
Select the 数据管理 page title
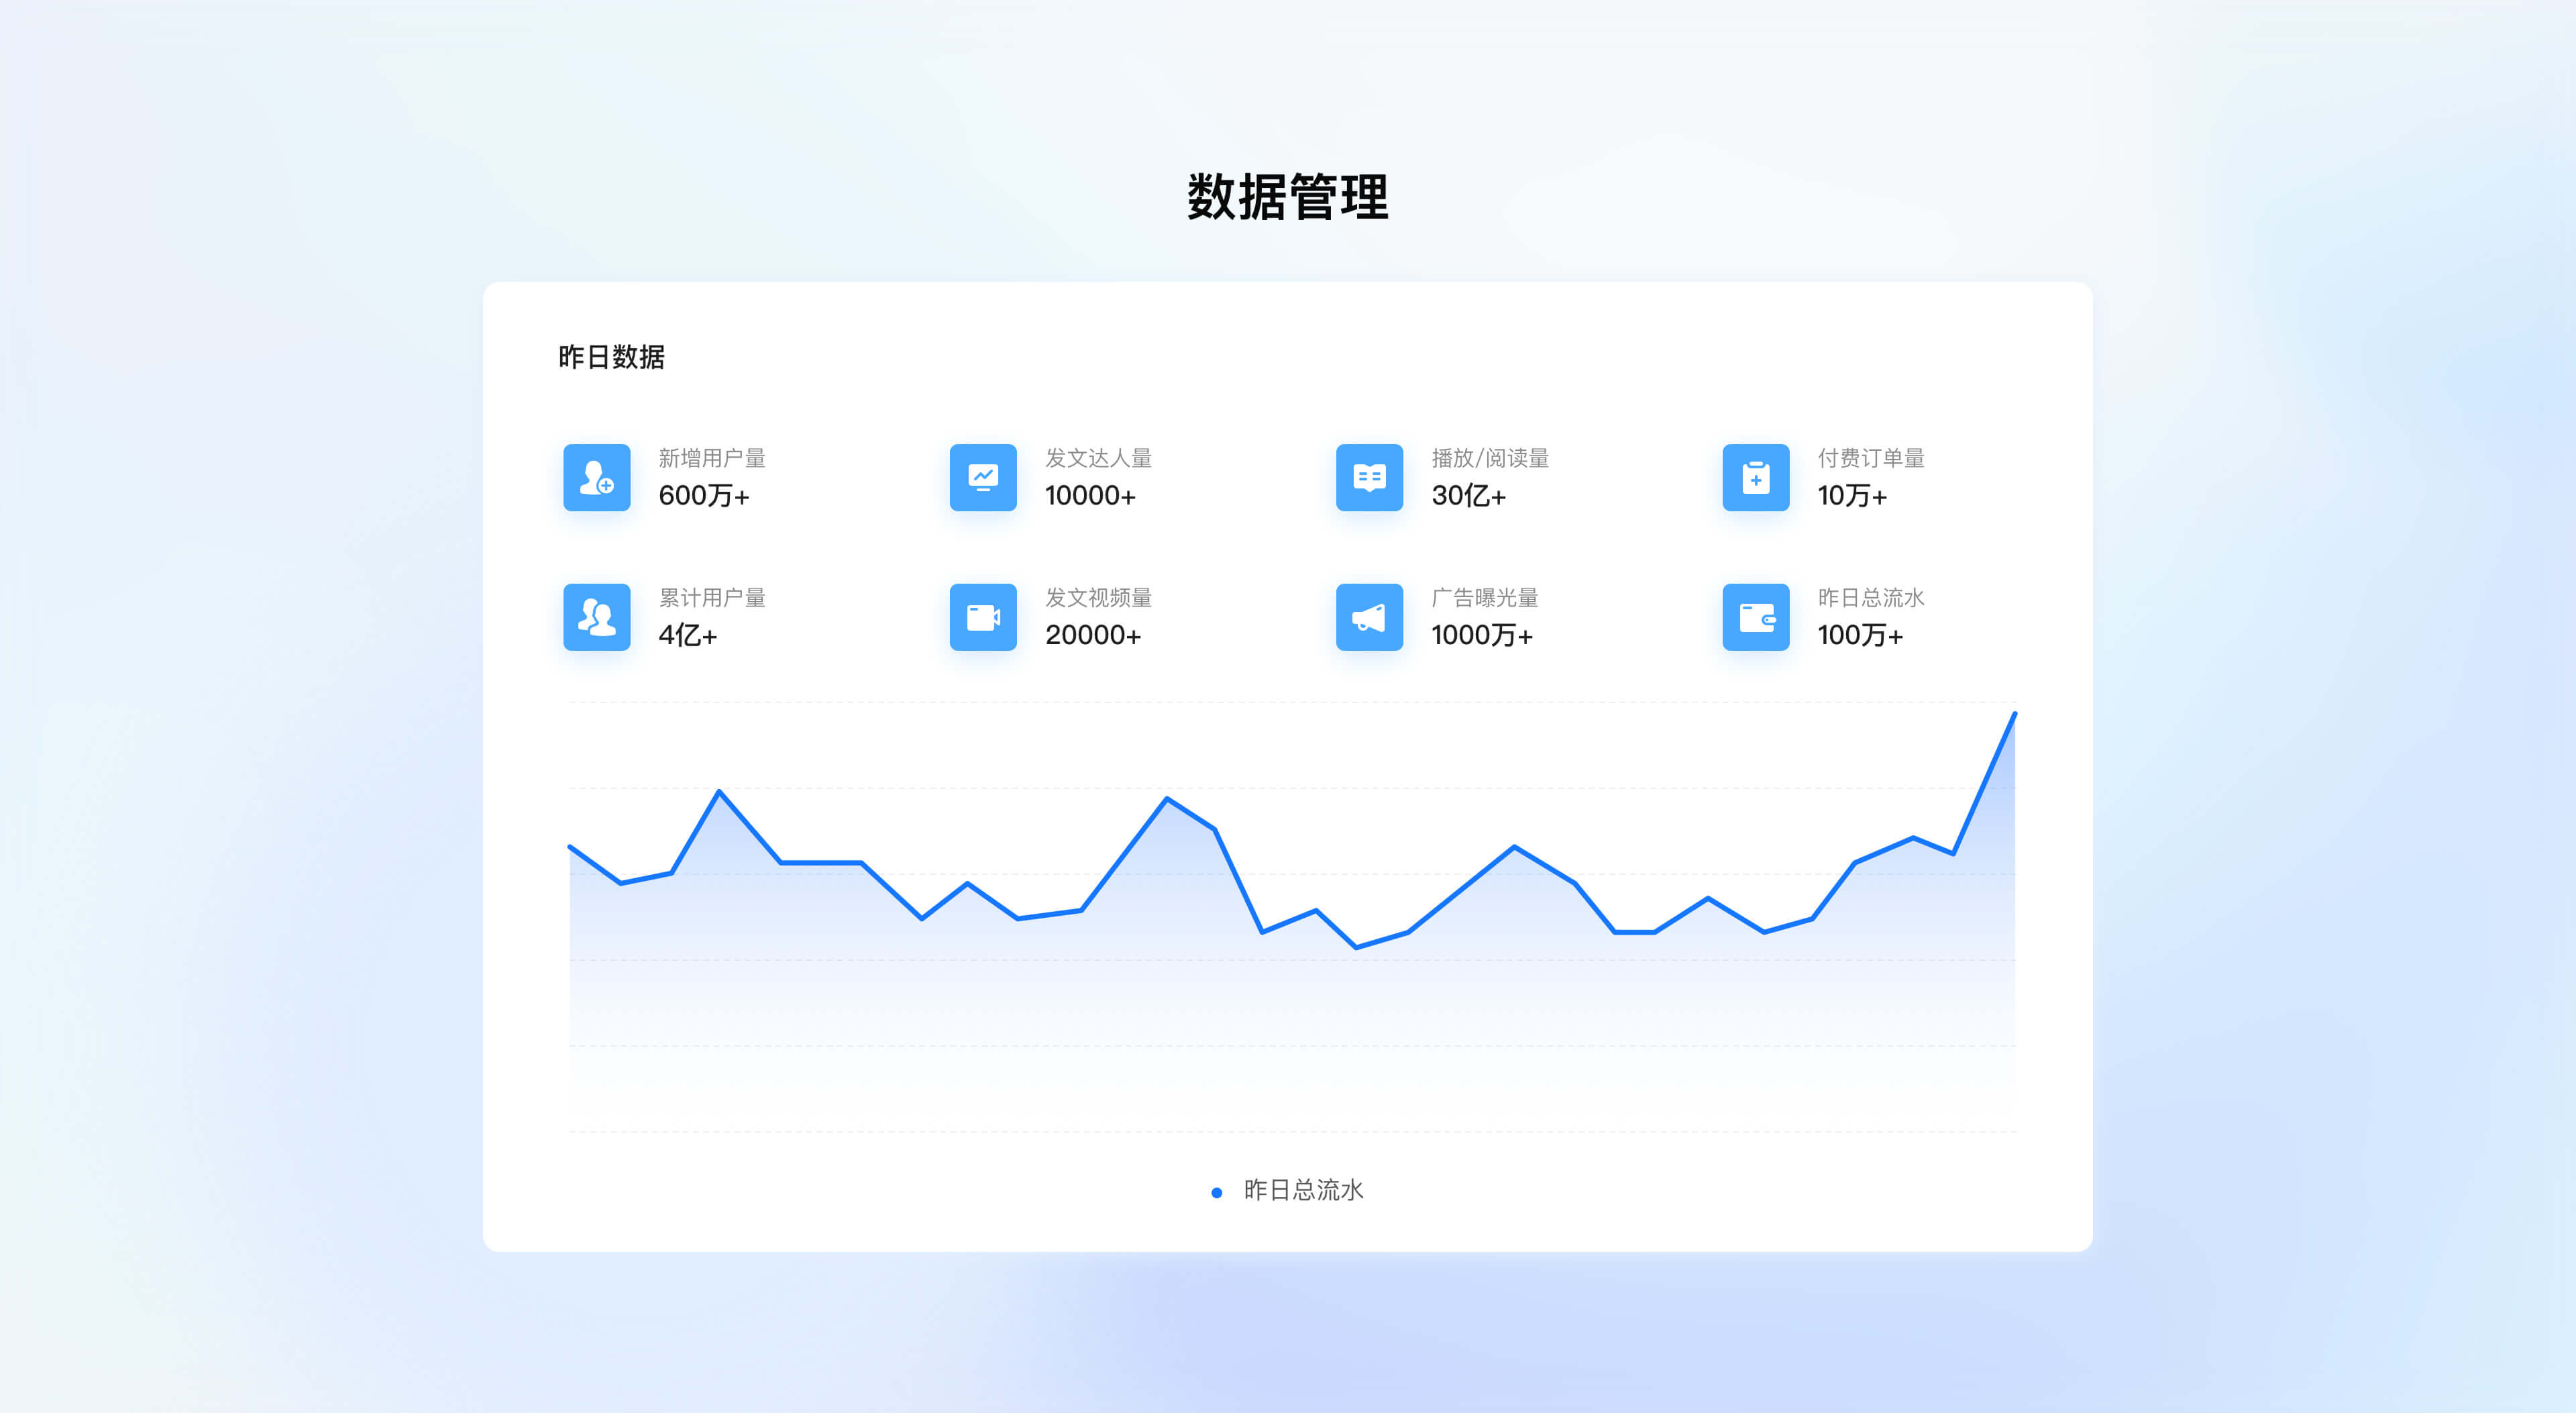pos(1288,197)
